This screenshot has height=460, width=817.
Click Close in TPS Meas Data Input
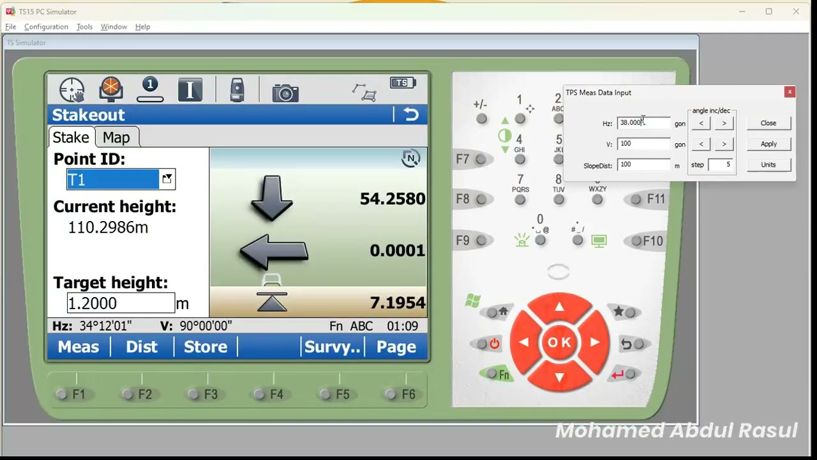[768, 123]
